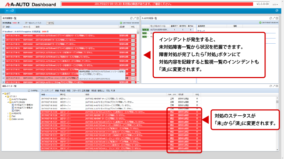Open the user menu at top right

275,5
